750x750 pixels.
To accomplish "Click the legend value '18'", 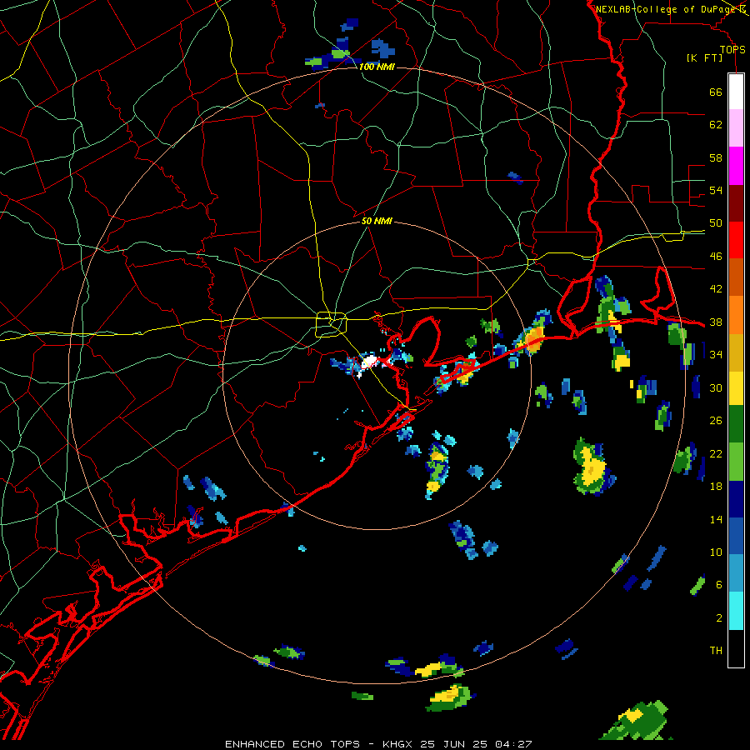I will (716, 487).
